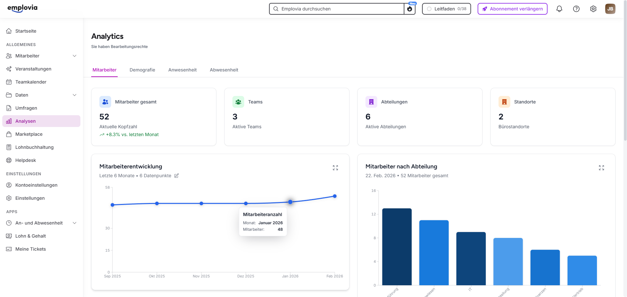Click the Abteilungen building icon
Screen dimensions: 627x297
(371, 102)
